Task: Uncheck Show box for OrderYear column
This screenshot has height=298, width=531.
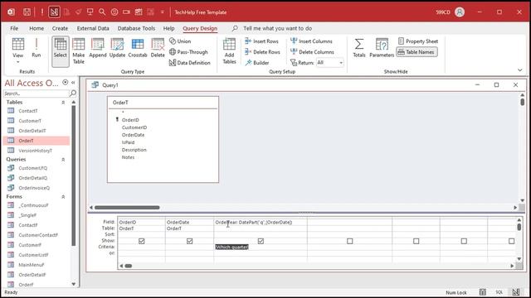Action: tap(261, 241)
